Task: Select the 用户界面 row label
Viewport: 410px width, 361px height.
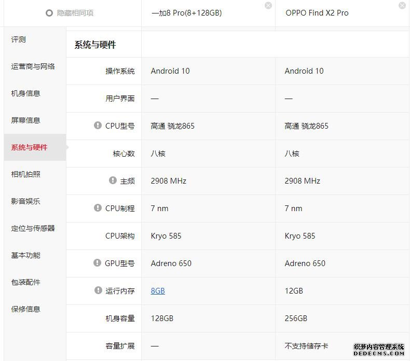Action: tap(120, 99)
